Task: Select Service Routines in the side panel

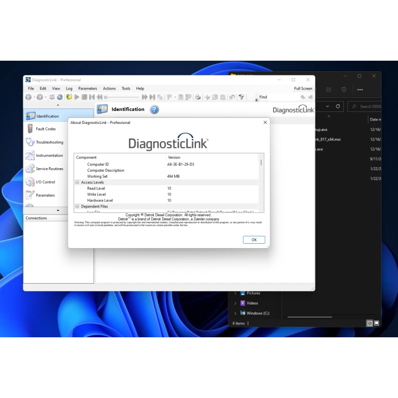Action: pyautogui.click(x=46, y=169)
